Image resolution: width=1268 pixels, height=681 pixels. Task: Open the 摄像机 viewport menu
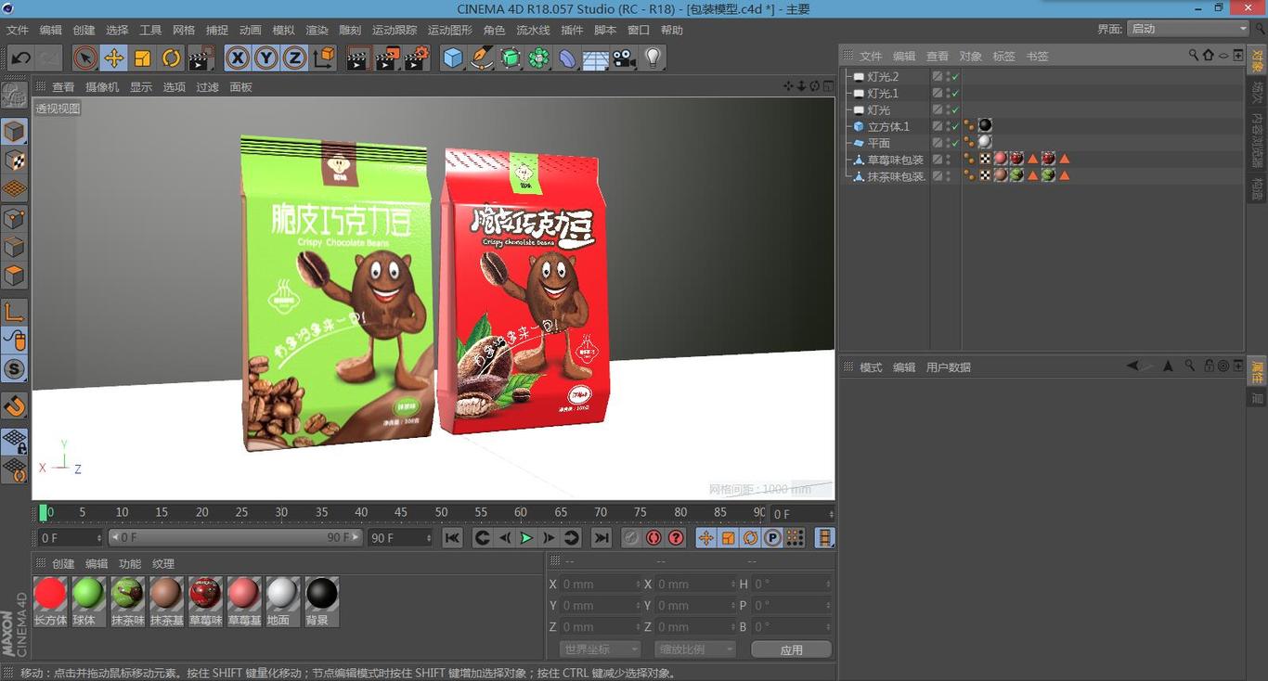point(102,87)
